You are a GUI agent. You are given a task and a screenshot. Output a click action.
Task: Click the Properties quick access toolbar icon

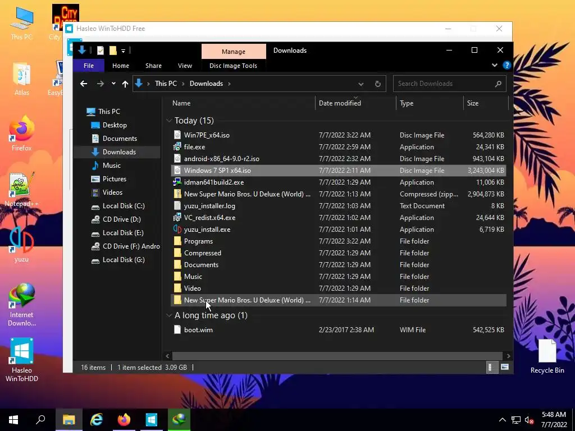click(x=100, y=51)
